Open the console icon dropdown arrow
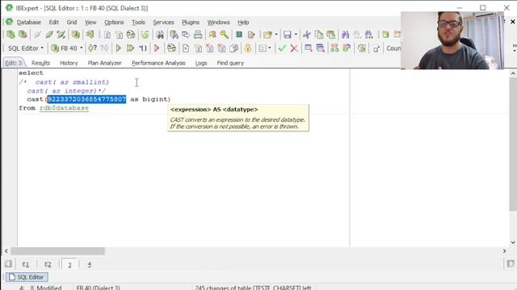 pyautogui.click(x=270, y=48)
